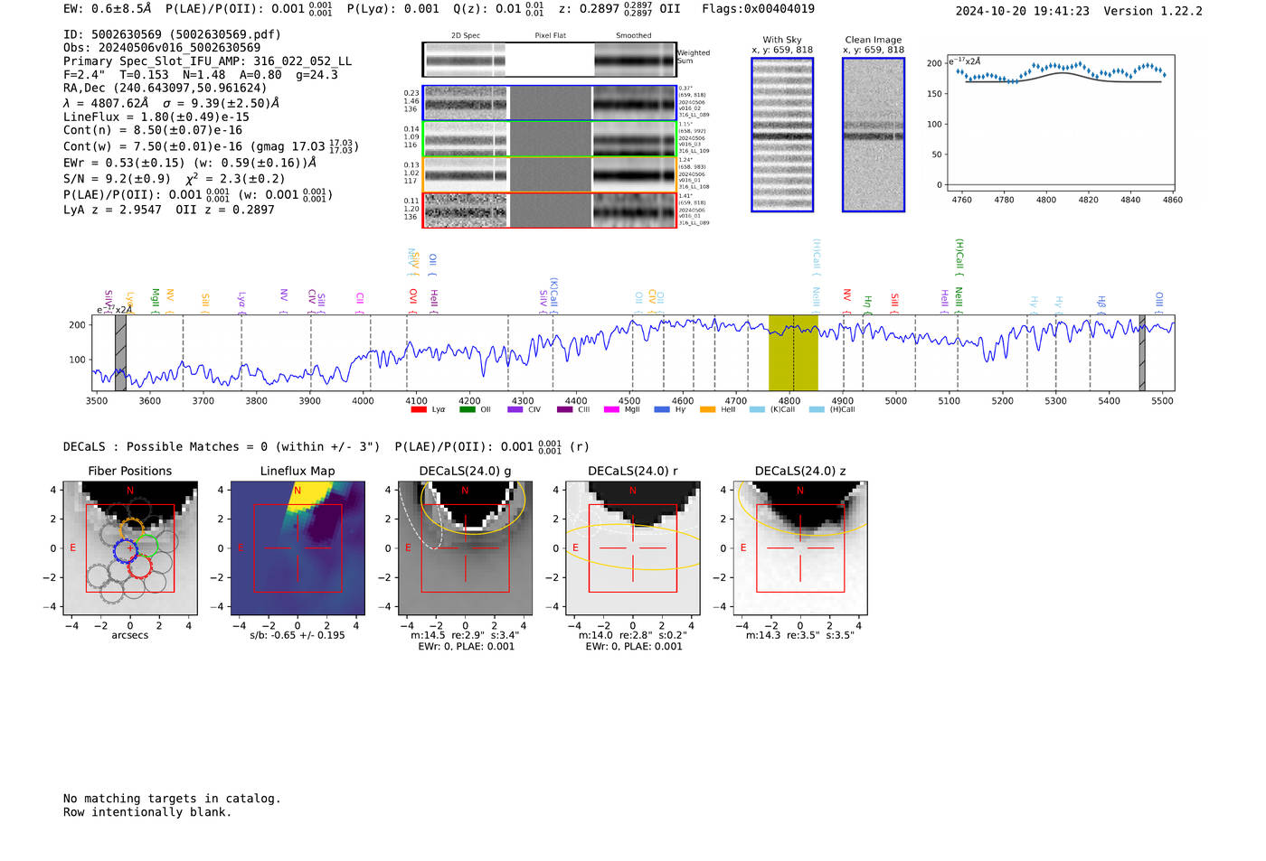
Task: Click the red-bordered 2D spectrum row
Action: [550, 210]
